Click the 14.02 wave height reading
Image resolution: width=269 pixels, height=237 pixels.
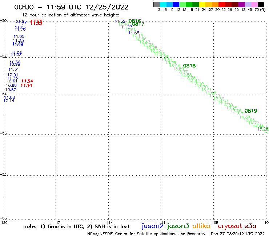pos(223,102)
